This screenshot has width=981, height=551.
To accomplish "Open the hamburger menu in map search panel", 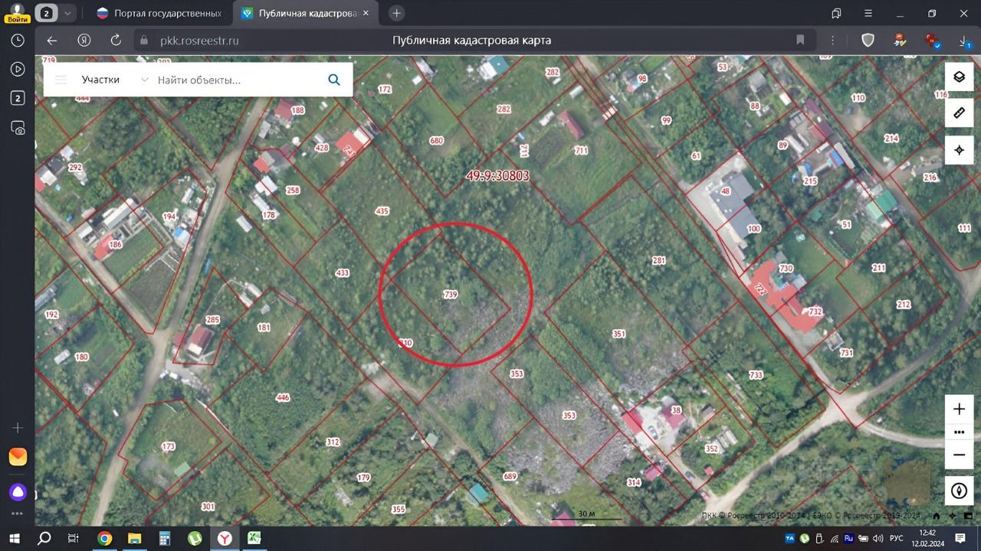I will coord(61,80).
